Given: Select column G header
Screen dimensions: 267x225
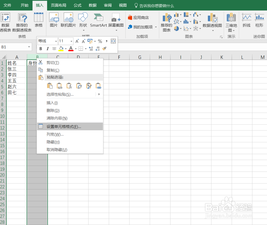Looking at the screenshot, I should pyautogui.click(x=140, y=57).
